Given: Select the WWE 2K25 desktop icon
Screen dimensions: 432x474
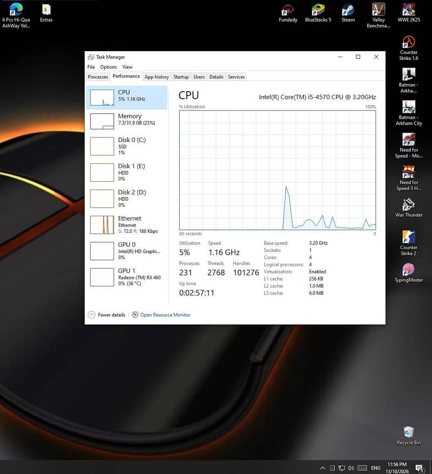Looking at the screenshot, I should (x=409, y=13).
